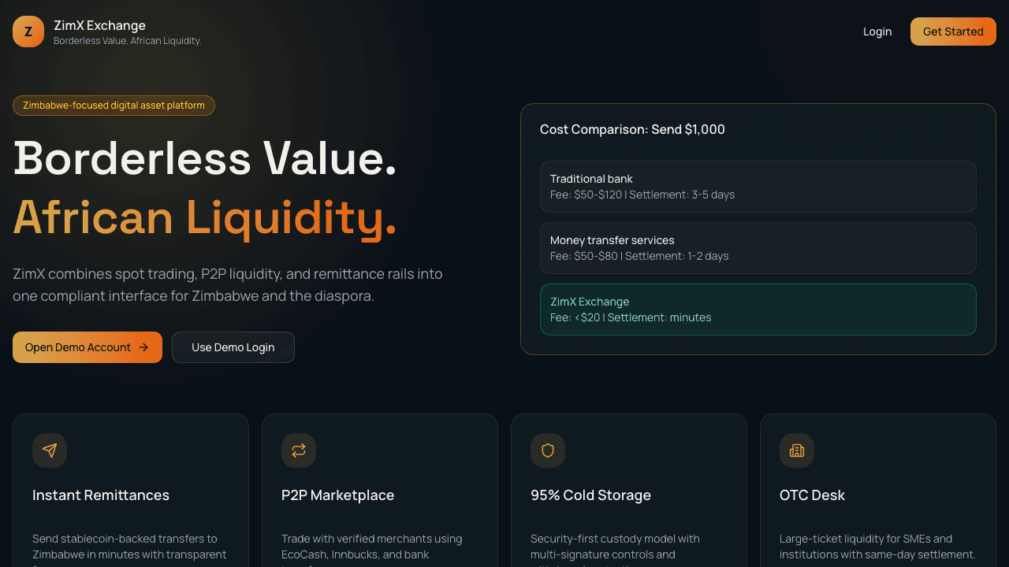Click the Instant Remittances card title
Viewport: 1009px width, 567px height.
101,495
